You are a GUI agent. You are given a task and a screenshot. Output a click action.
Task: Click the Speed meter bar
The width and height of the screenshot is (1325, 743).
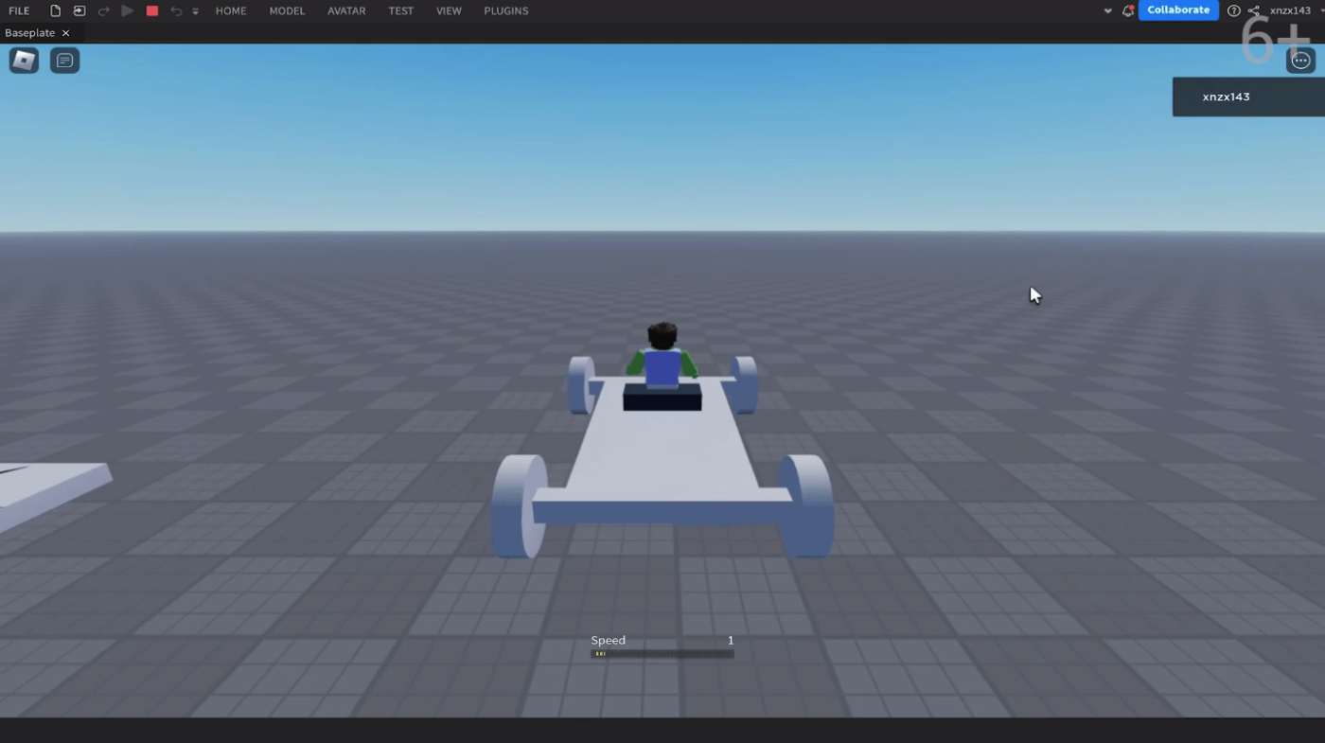click(x=662, y=653)
